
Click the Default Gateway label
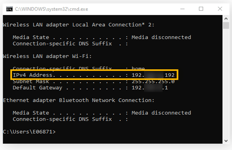(37, 88)
